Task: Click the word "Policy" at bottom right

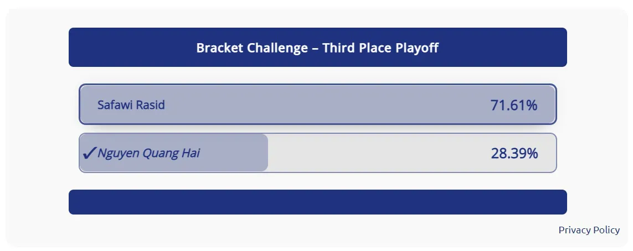Action: (605, 230)
